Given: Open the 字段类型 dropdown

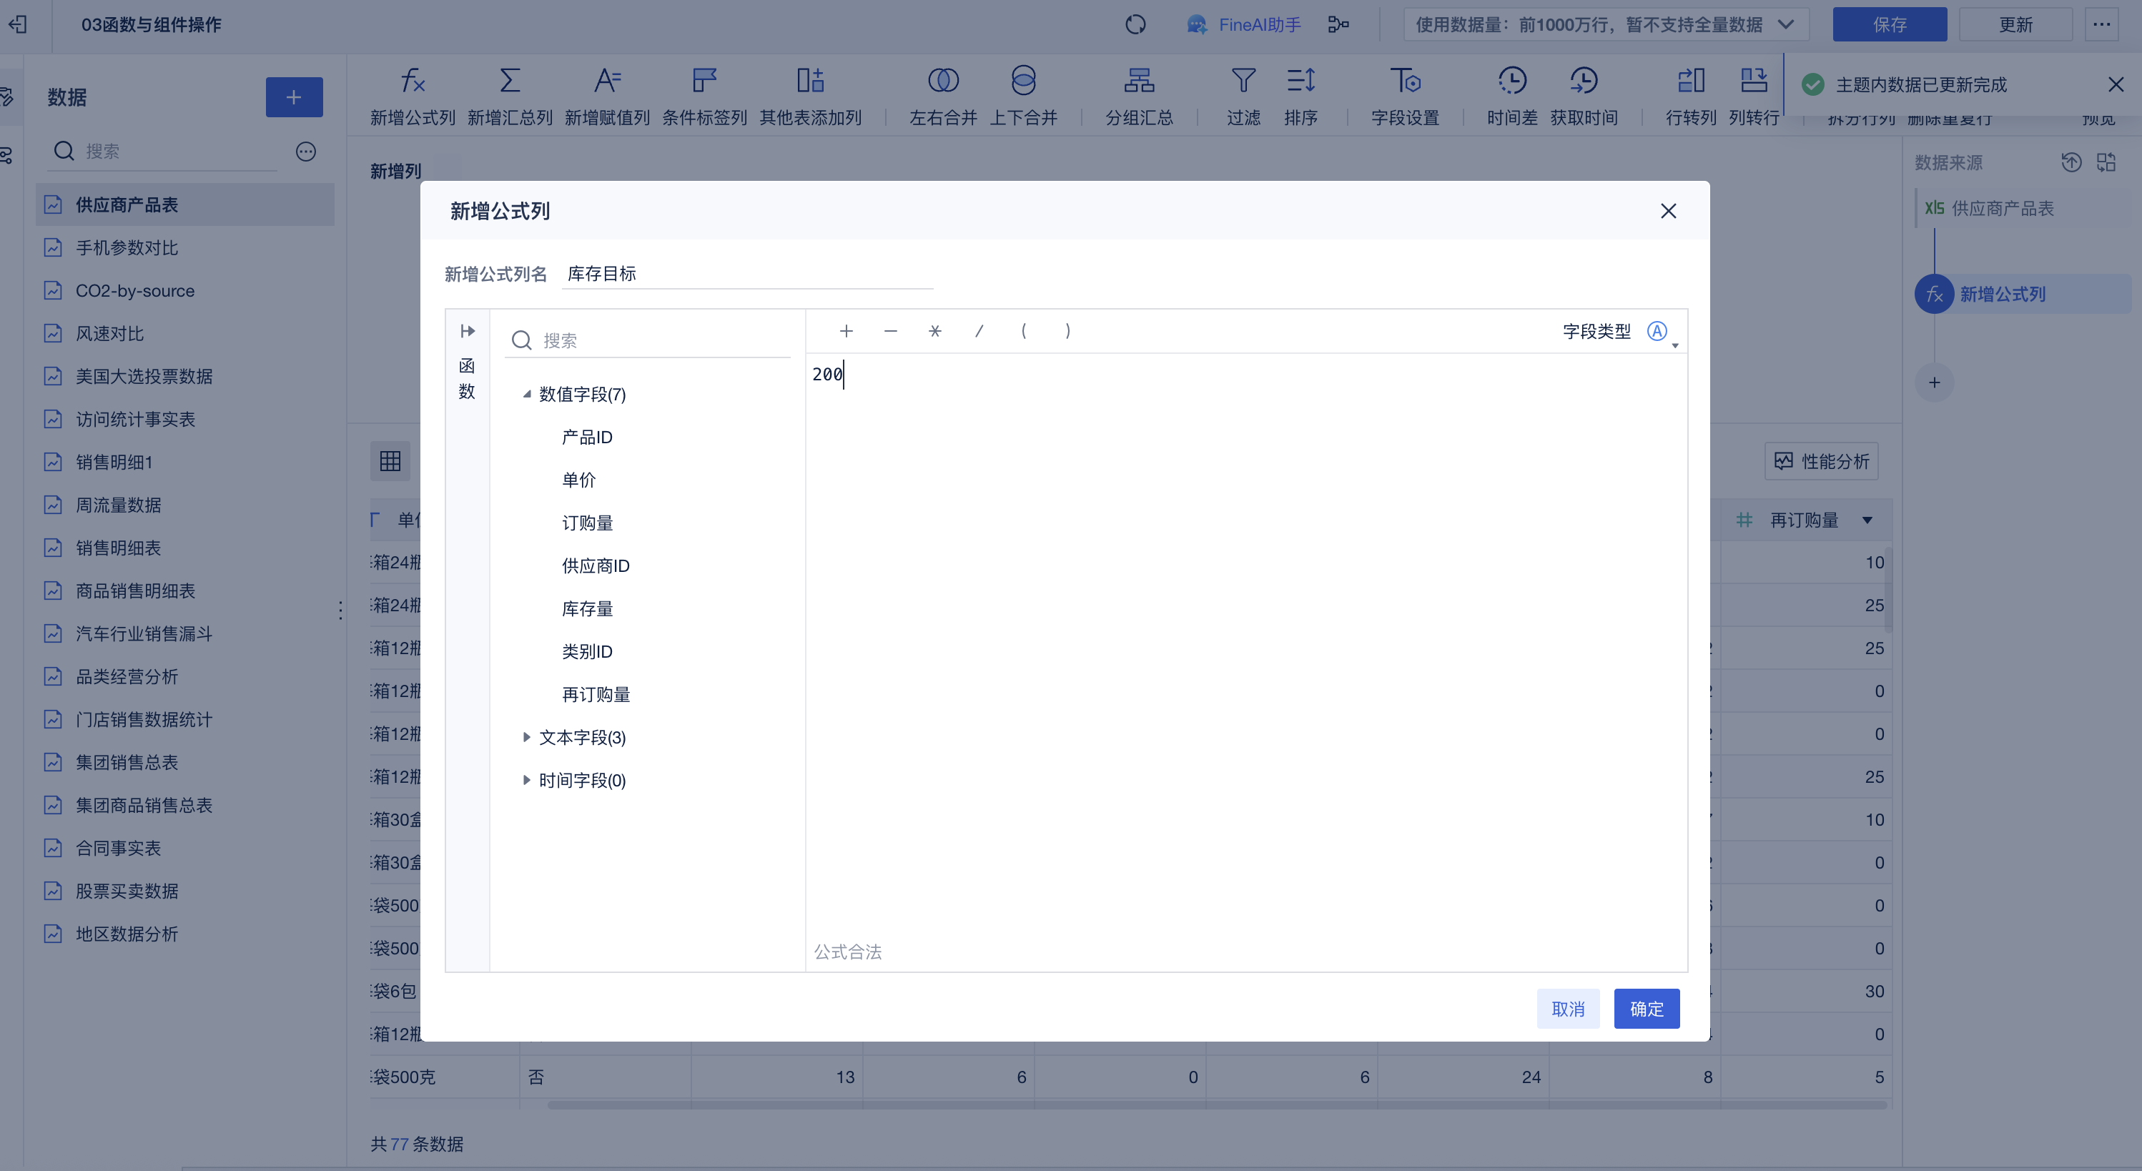Looking at the screenshot, I should pos(1659,332).
